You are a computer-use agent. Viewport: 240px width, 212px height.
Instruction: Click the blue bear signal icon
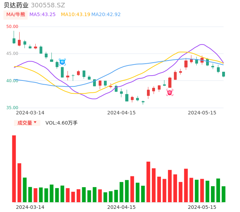(x=62, y=62)
